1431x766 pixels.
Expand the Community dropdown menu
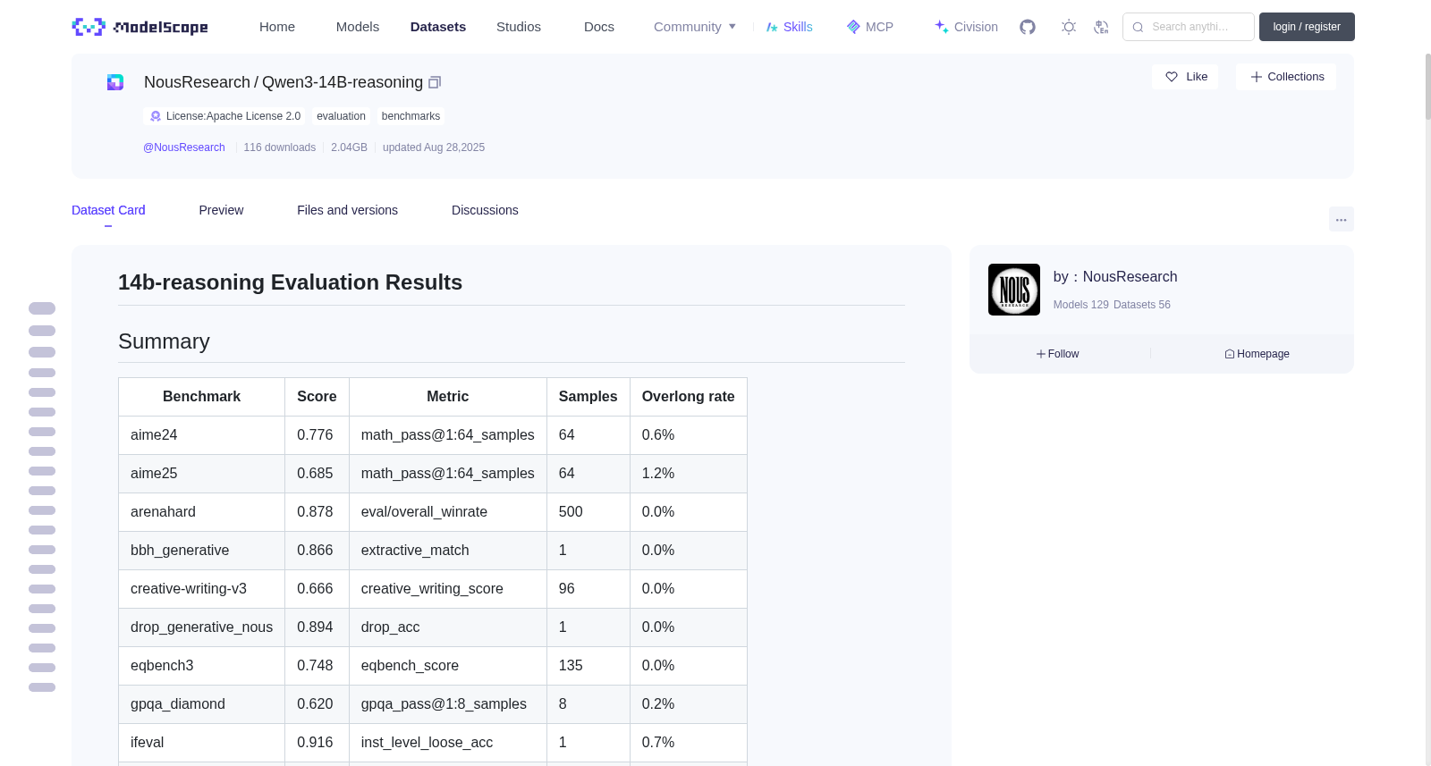(x=695, y=27)
